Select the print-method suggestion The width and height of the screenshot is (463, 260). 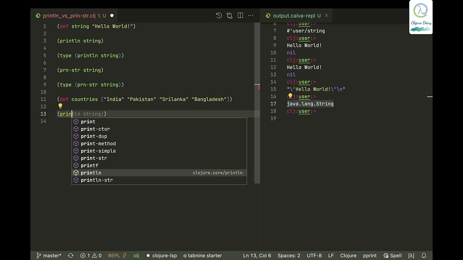point(159,143)
